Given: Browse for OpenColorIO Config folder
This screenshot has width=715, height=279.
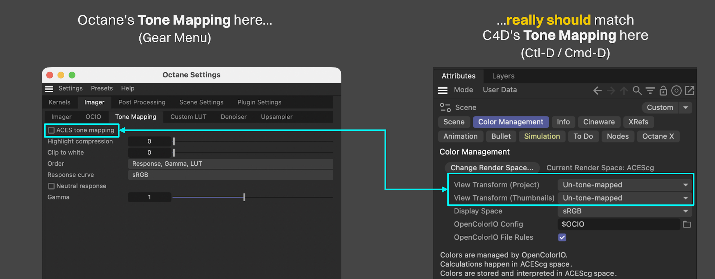Looking at the screenshot, I should 687,224.
